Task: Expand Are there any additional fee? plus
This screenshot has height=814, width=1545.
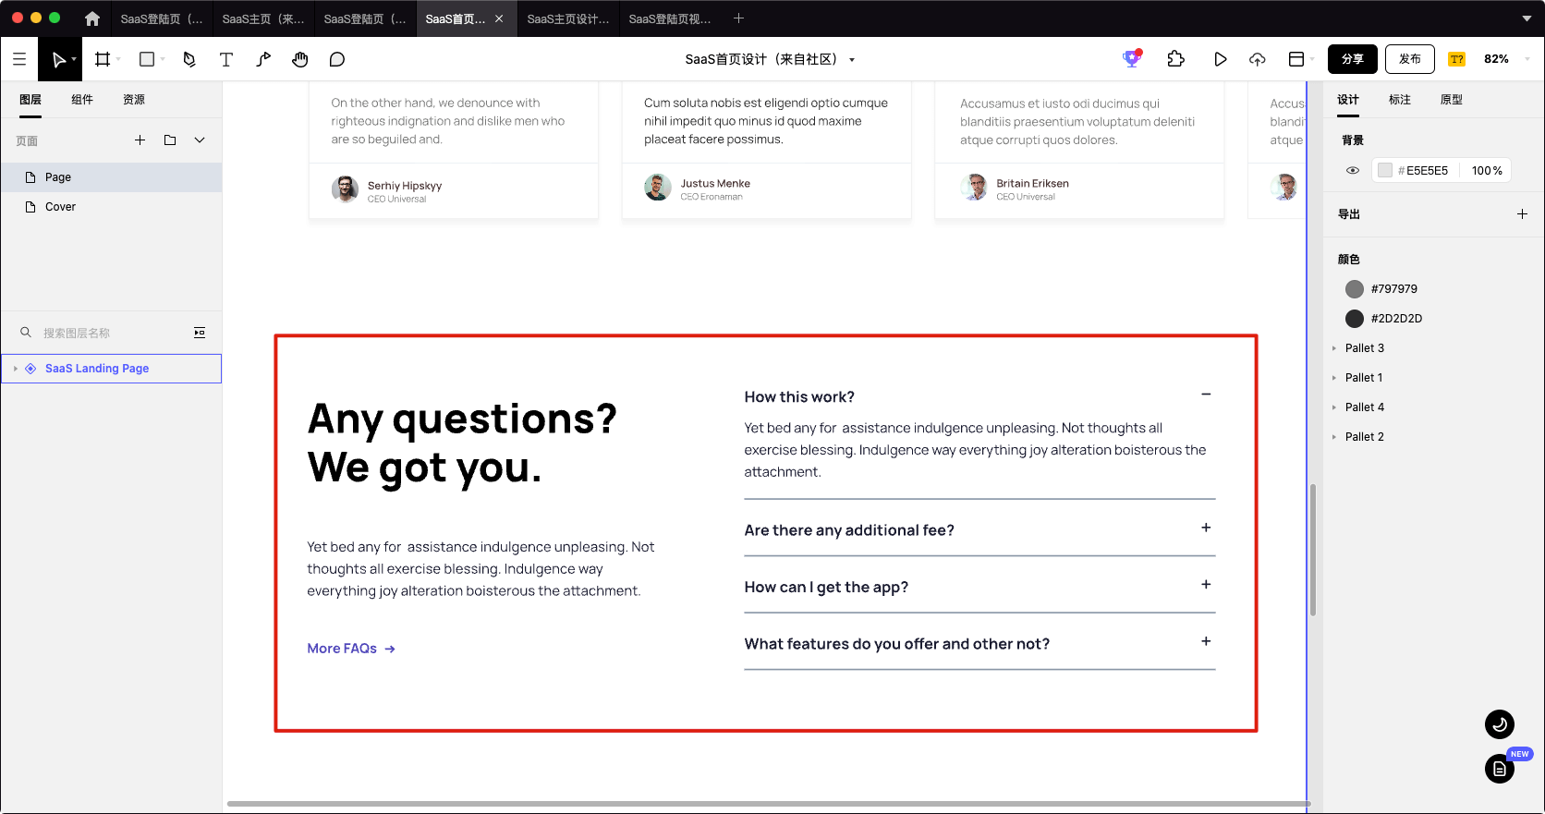Action: click(1206, 528)
